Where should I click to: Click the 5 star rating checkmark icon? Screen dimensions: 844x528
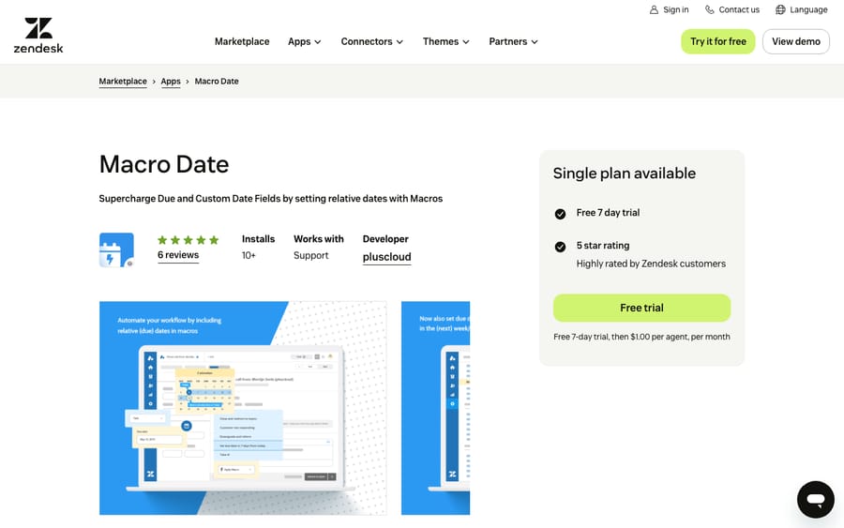coord(560,247)
